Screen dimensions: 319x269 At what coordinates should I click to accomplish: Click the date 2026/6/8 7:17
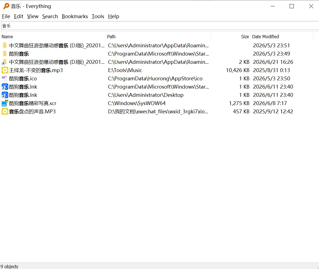click(270, 103)
